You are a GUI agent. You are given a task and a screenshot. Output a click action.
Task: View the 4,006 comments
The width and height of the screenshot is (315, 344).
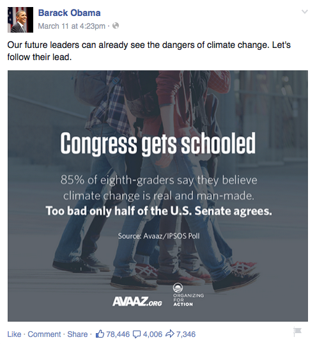[153, 334]
